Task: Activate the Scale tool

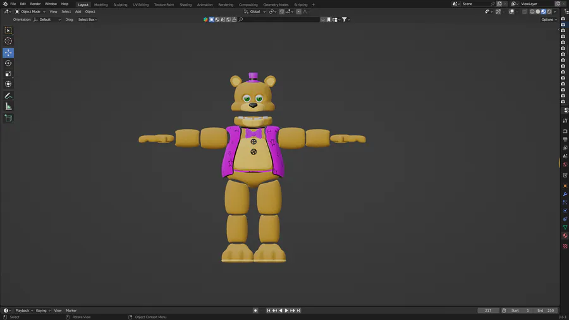Action: 8,73
